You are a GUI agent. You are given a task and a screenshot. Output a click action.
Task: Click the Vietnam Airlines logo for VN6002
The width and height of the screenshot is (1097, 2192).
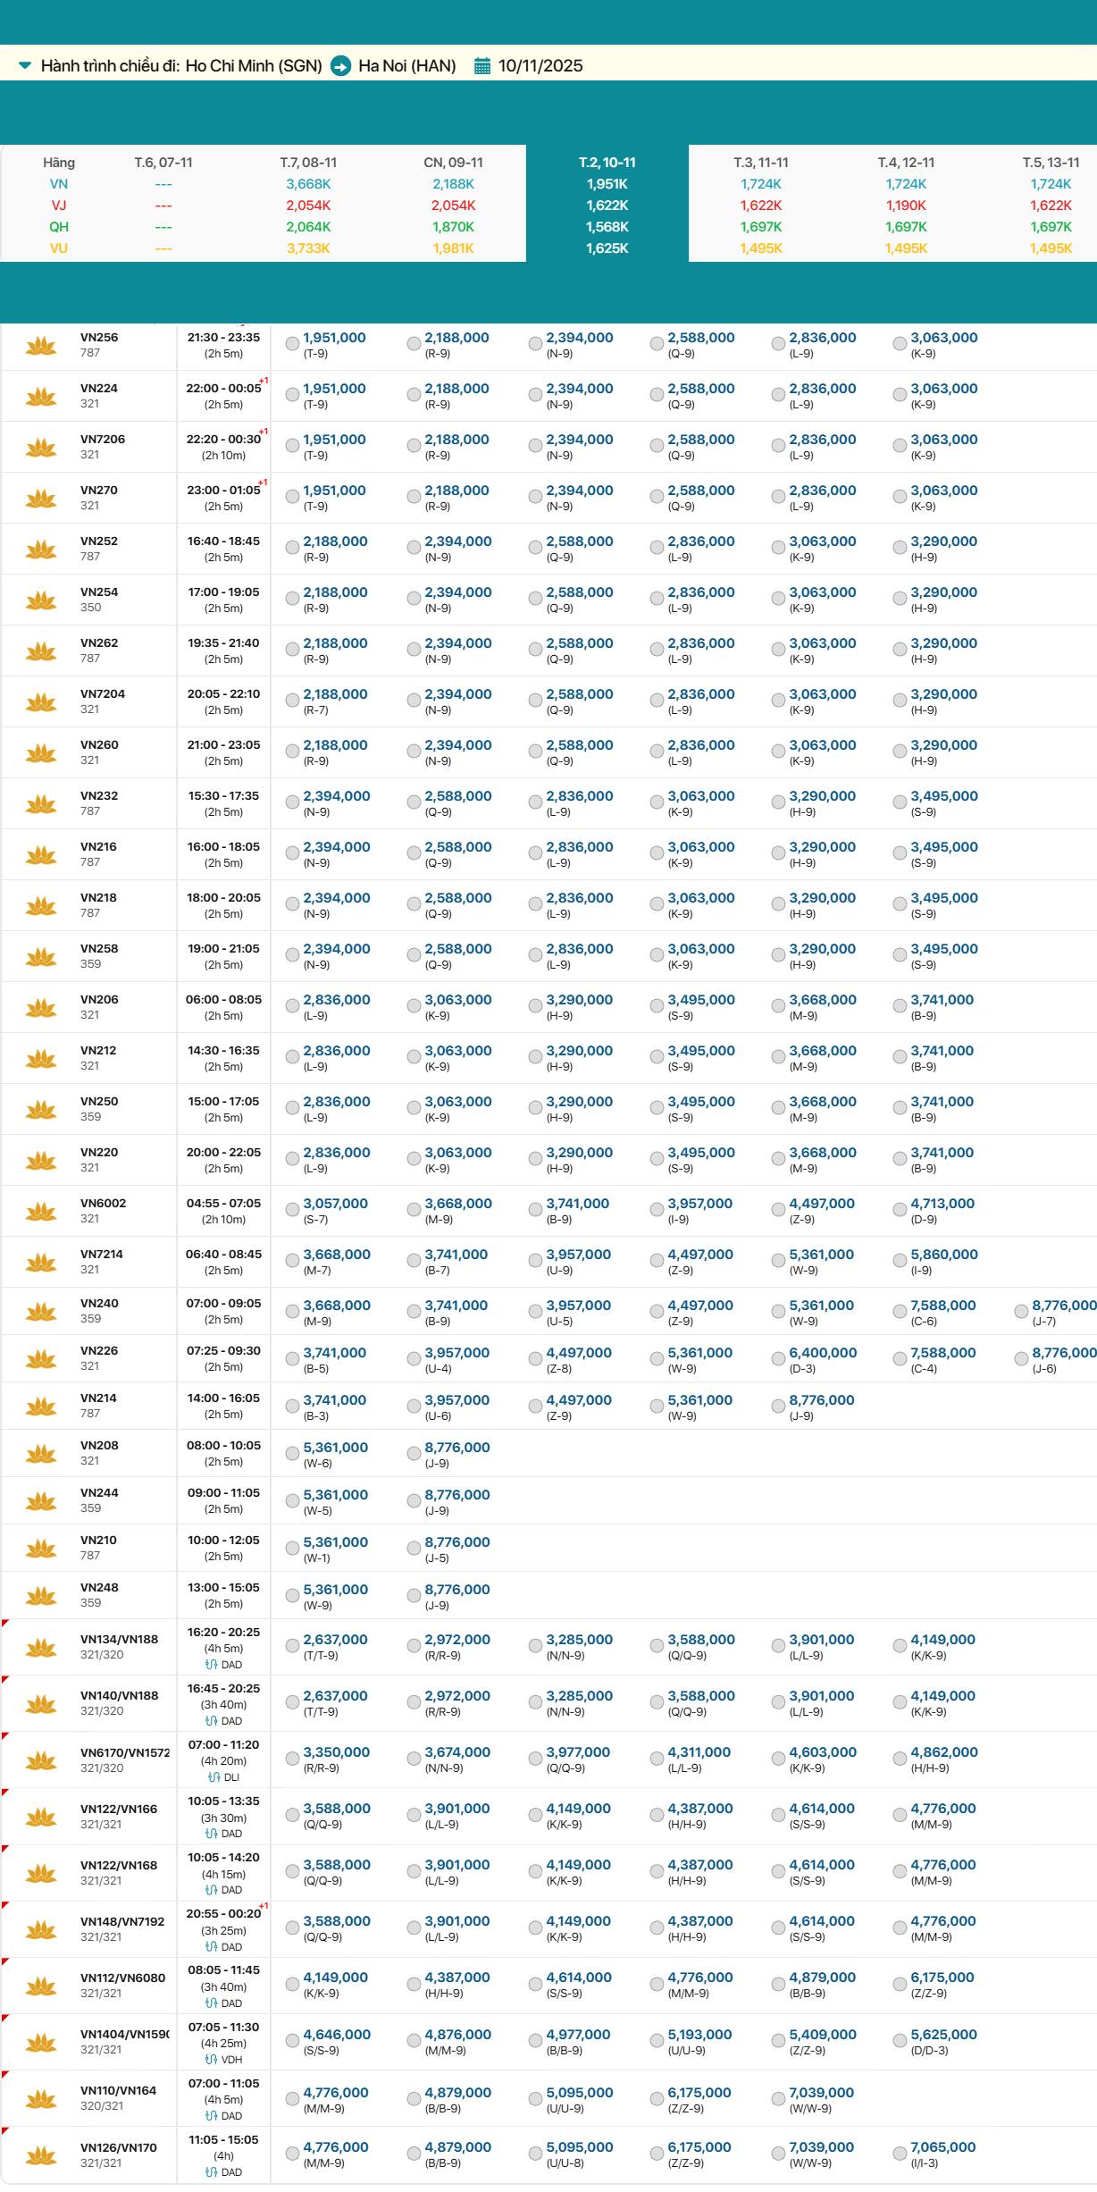click(41, 1211)
